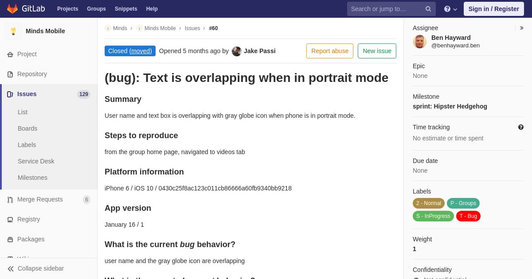Click the Time tracking help icon

(x=521, y=127)
